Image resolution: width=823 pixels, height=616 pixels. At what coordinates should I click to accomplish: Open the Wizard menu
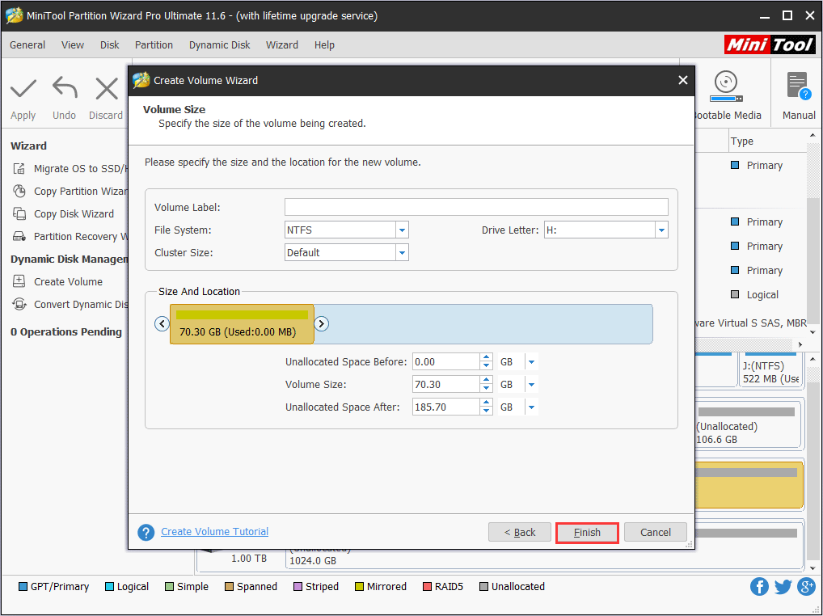click(282, 45)
